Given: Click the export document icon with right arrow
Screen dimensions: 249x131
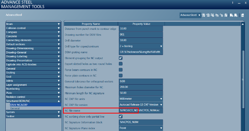Looking at the screenshot, I should (232, 15).
